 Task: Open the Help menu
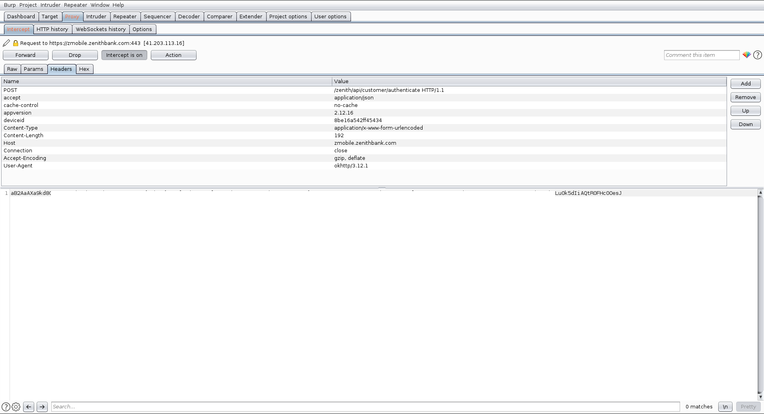118,5
